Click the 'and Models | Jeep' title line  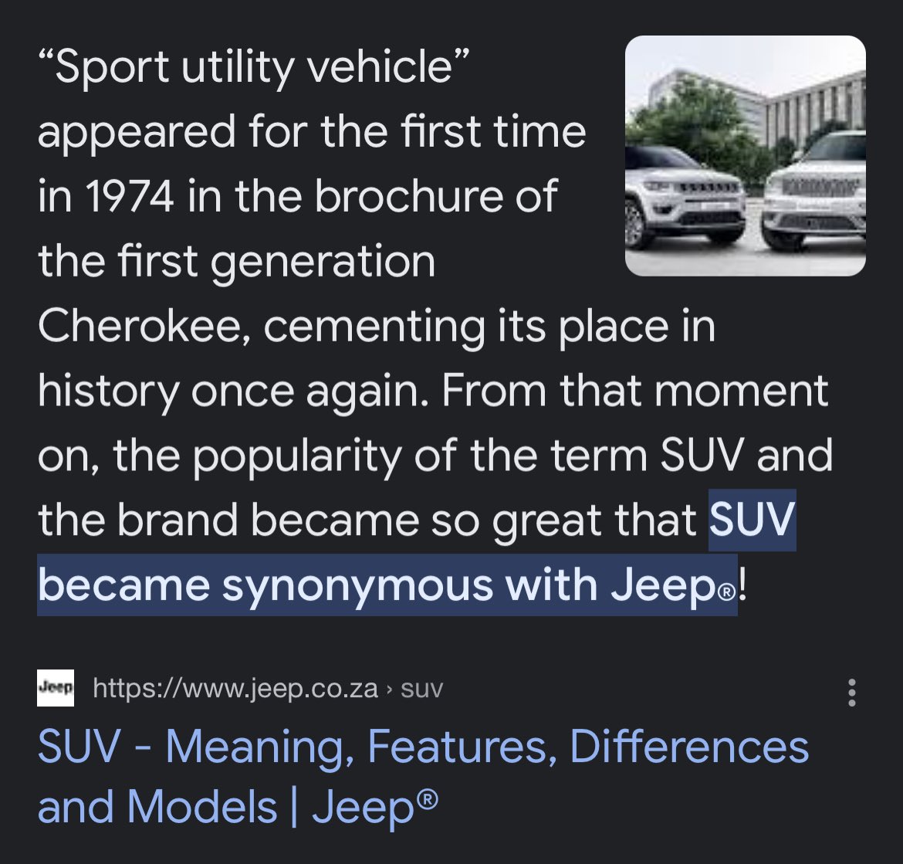tap(238, 806)
